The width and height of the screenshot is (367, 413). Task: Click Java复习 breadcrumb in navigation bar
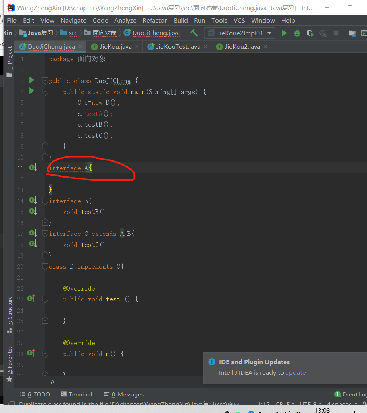(x=37, y=33)
